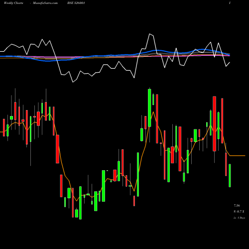The image size is (249, 249).
Task: Click the flat orange moving-average line end segment
Action: pyautogui.click(x=238, y=156)
